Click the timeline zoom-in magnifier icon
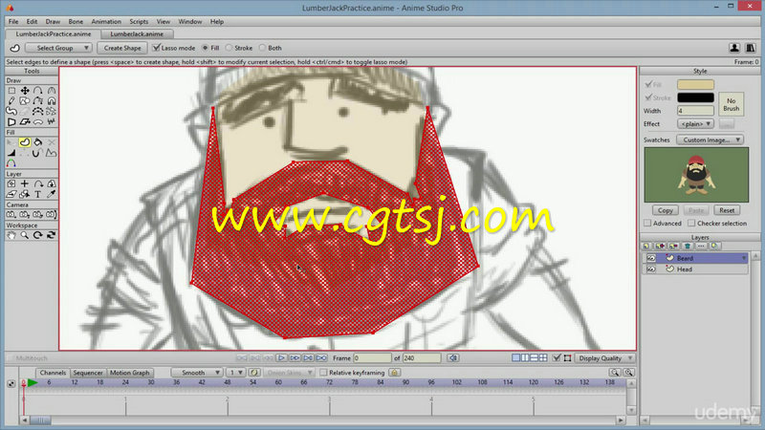Screen dimensions: 765x430 [x=628, y=373]
